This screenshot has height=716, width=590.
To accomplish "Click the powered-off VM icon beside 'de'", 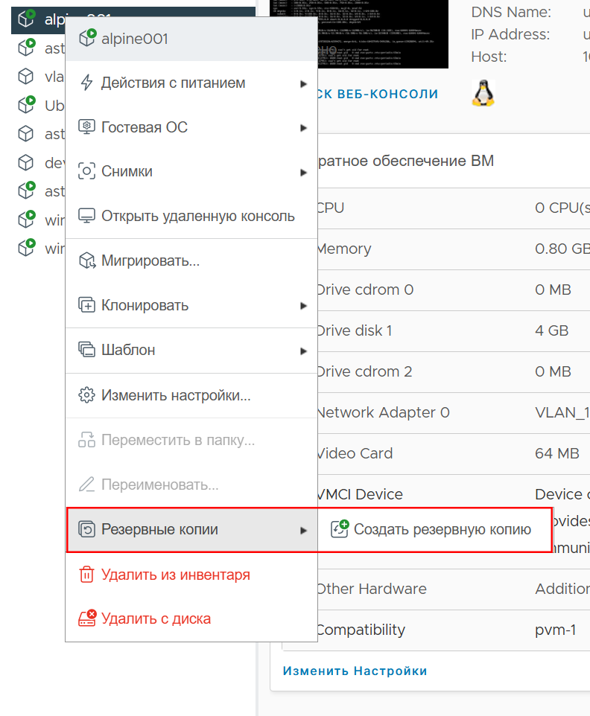I will tap(25, 162).
